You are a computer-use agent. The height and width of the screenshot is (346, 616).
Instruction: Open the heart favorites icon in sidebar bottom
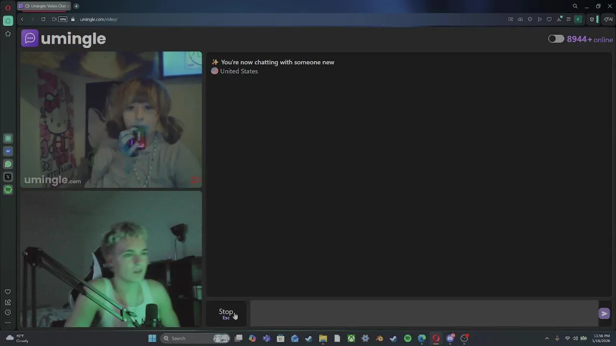point(8,292)
